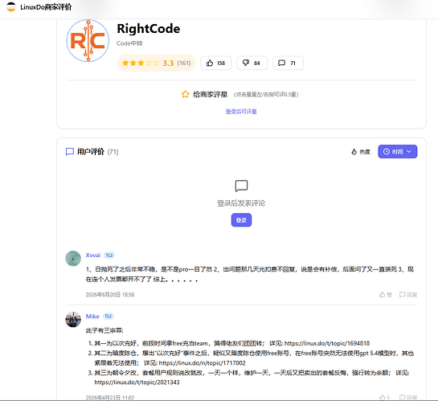Open the 登录后可评星 link
The image size is (438, 401).
241,112
